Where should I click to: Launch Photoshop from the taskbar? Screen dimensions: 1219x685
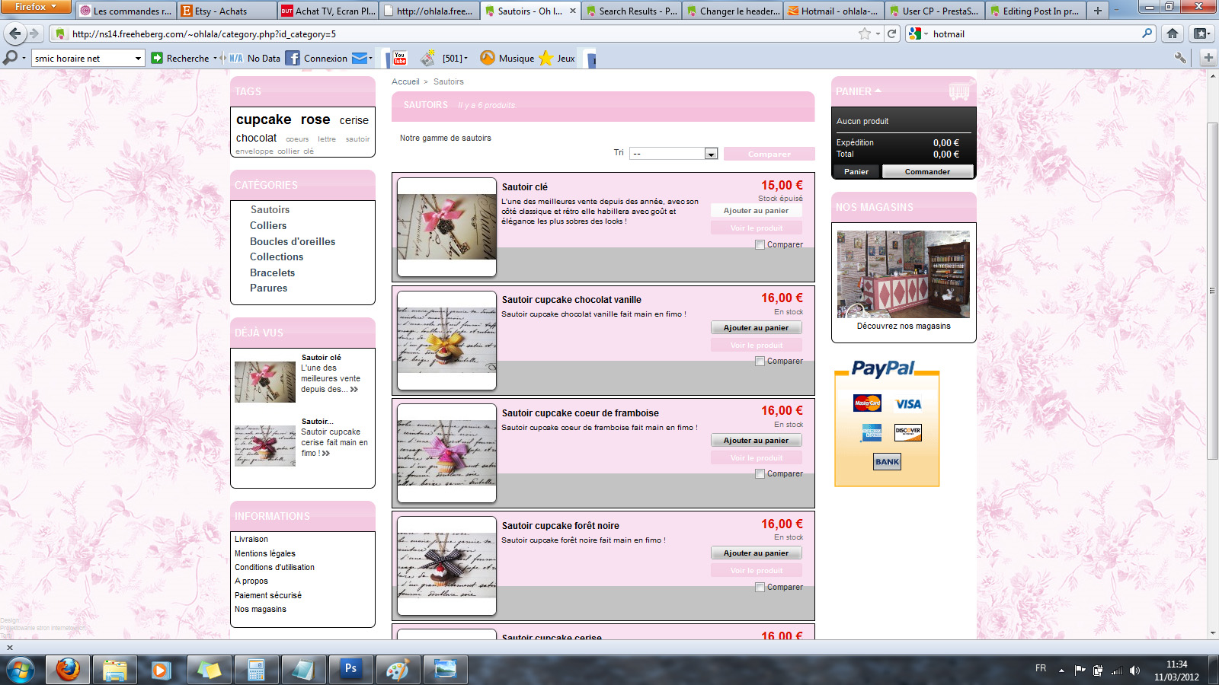coord(350,669)
